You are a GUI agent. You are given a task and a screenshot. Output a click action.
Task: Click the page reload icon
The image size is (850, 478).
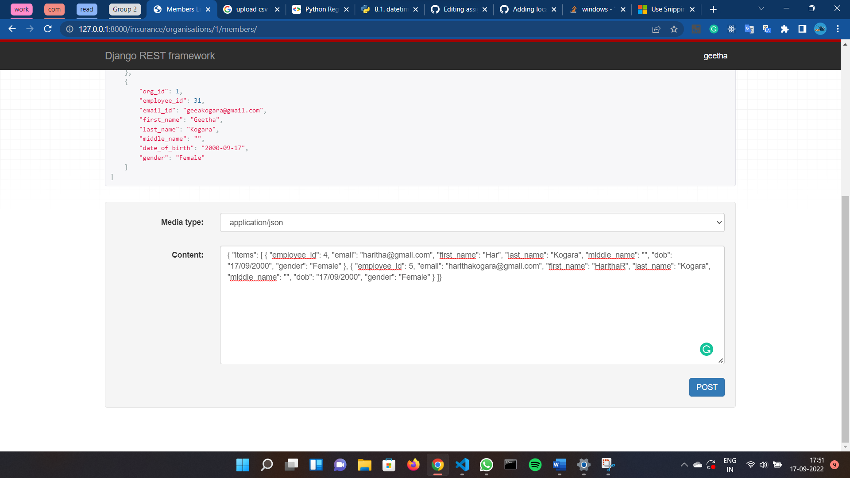(x=48, y=29)
